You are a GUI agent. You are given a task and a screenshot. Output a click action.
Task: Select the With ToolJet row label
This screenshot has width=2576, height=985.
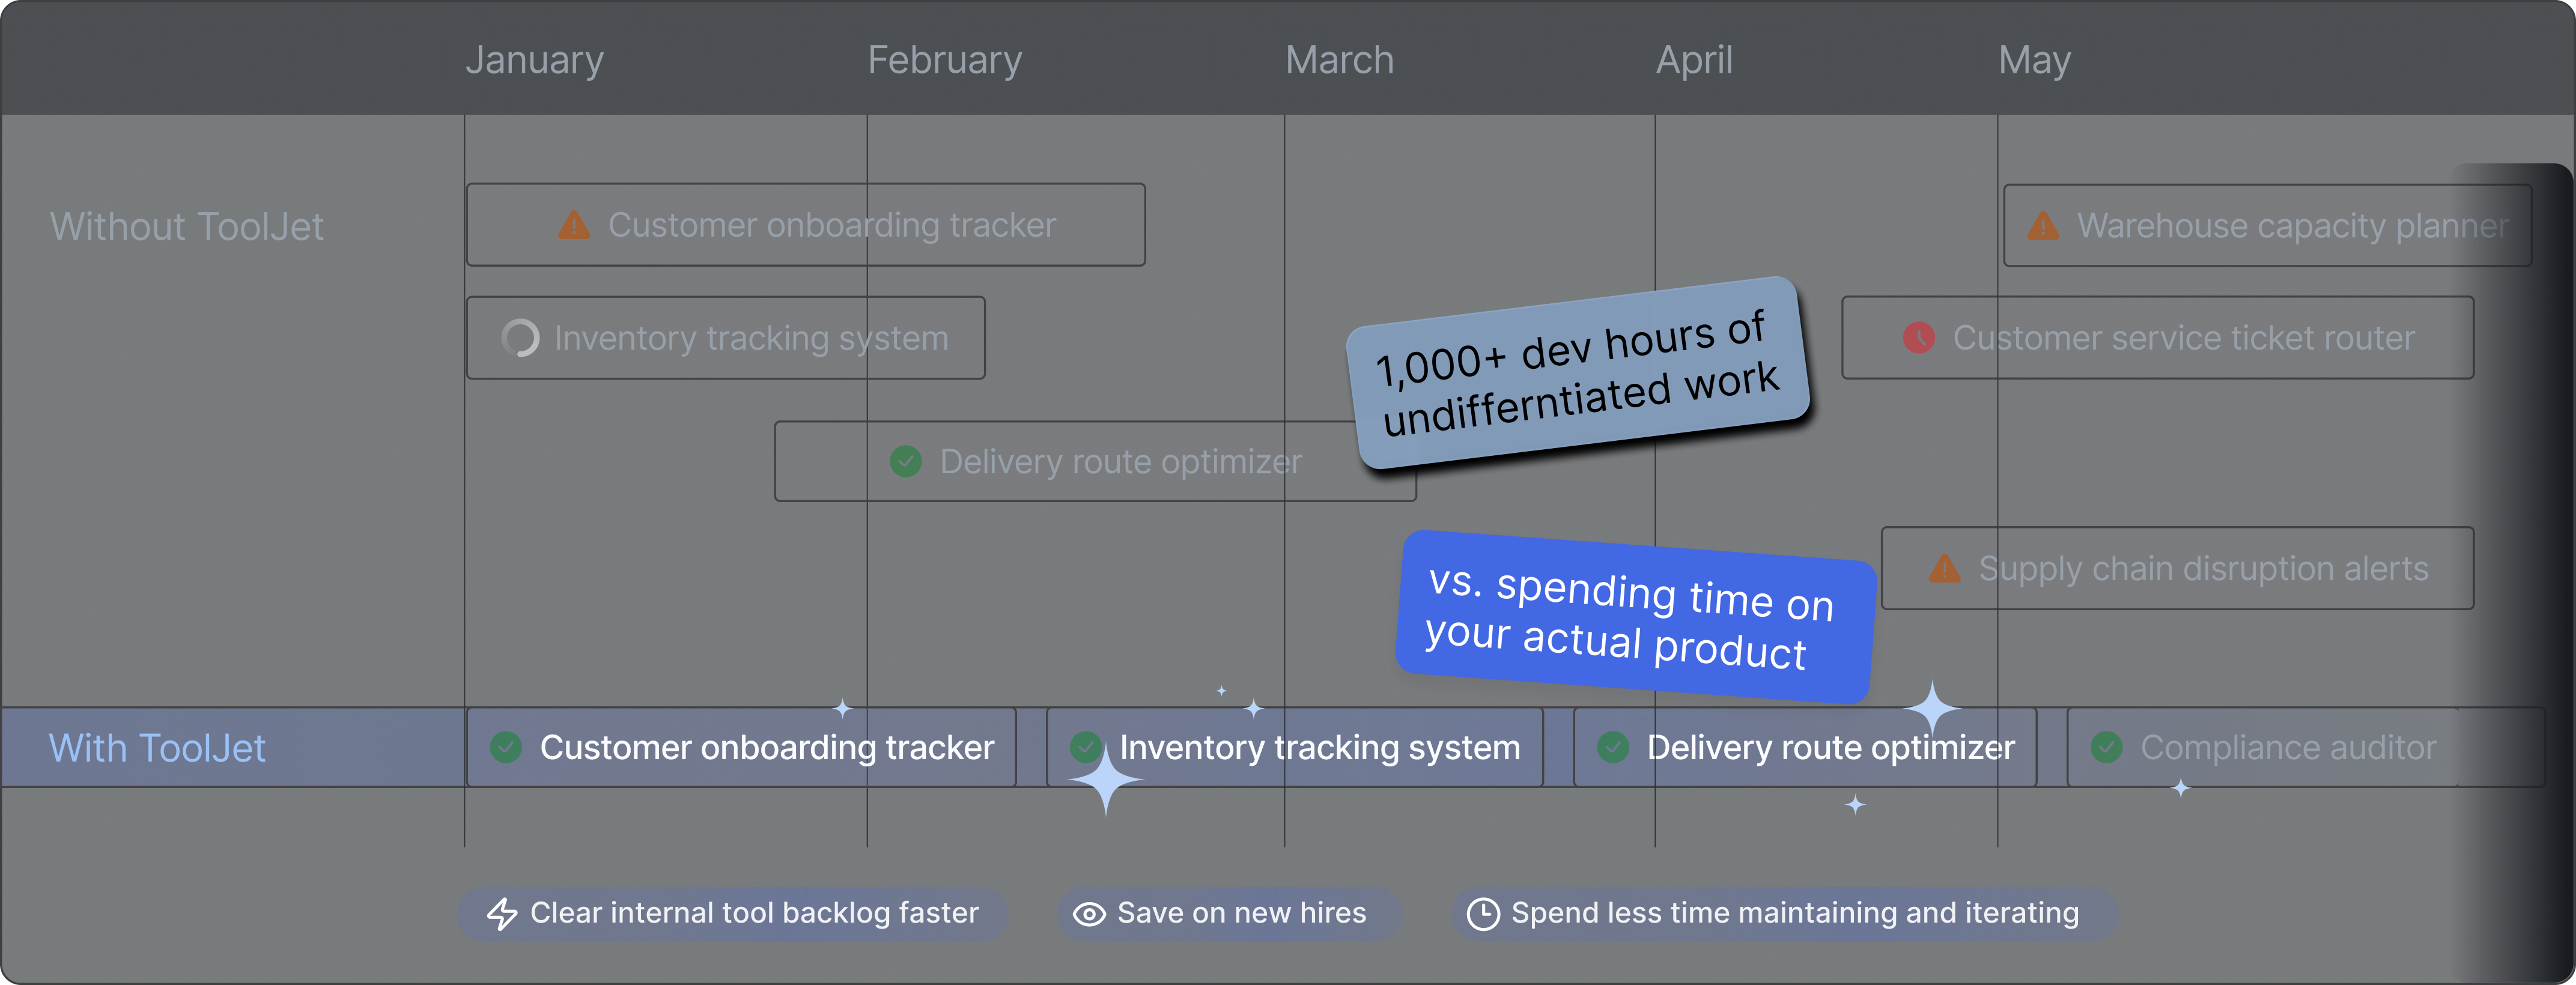(x=157, y=748)
